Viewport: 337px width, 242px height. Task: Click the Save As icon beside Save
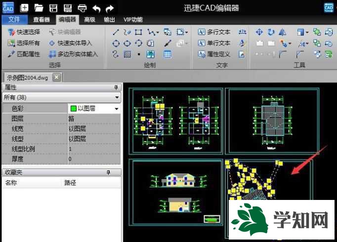pos(68,8)
